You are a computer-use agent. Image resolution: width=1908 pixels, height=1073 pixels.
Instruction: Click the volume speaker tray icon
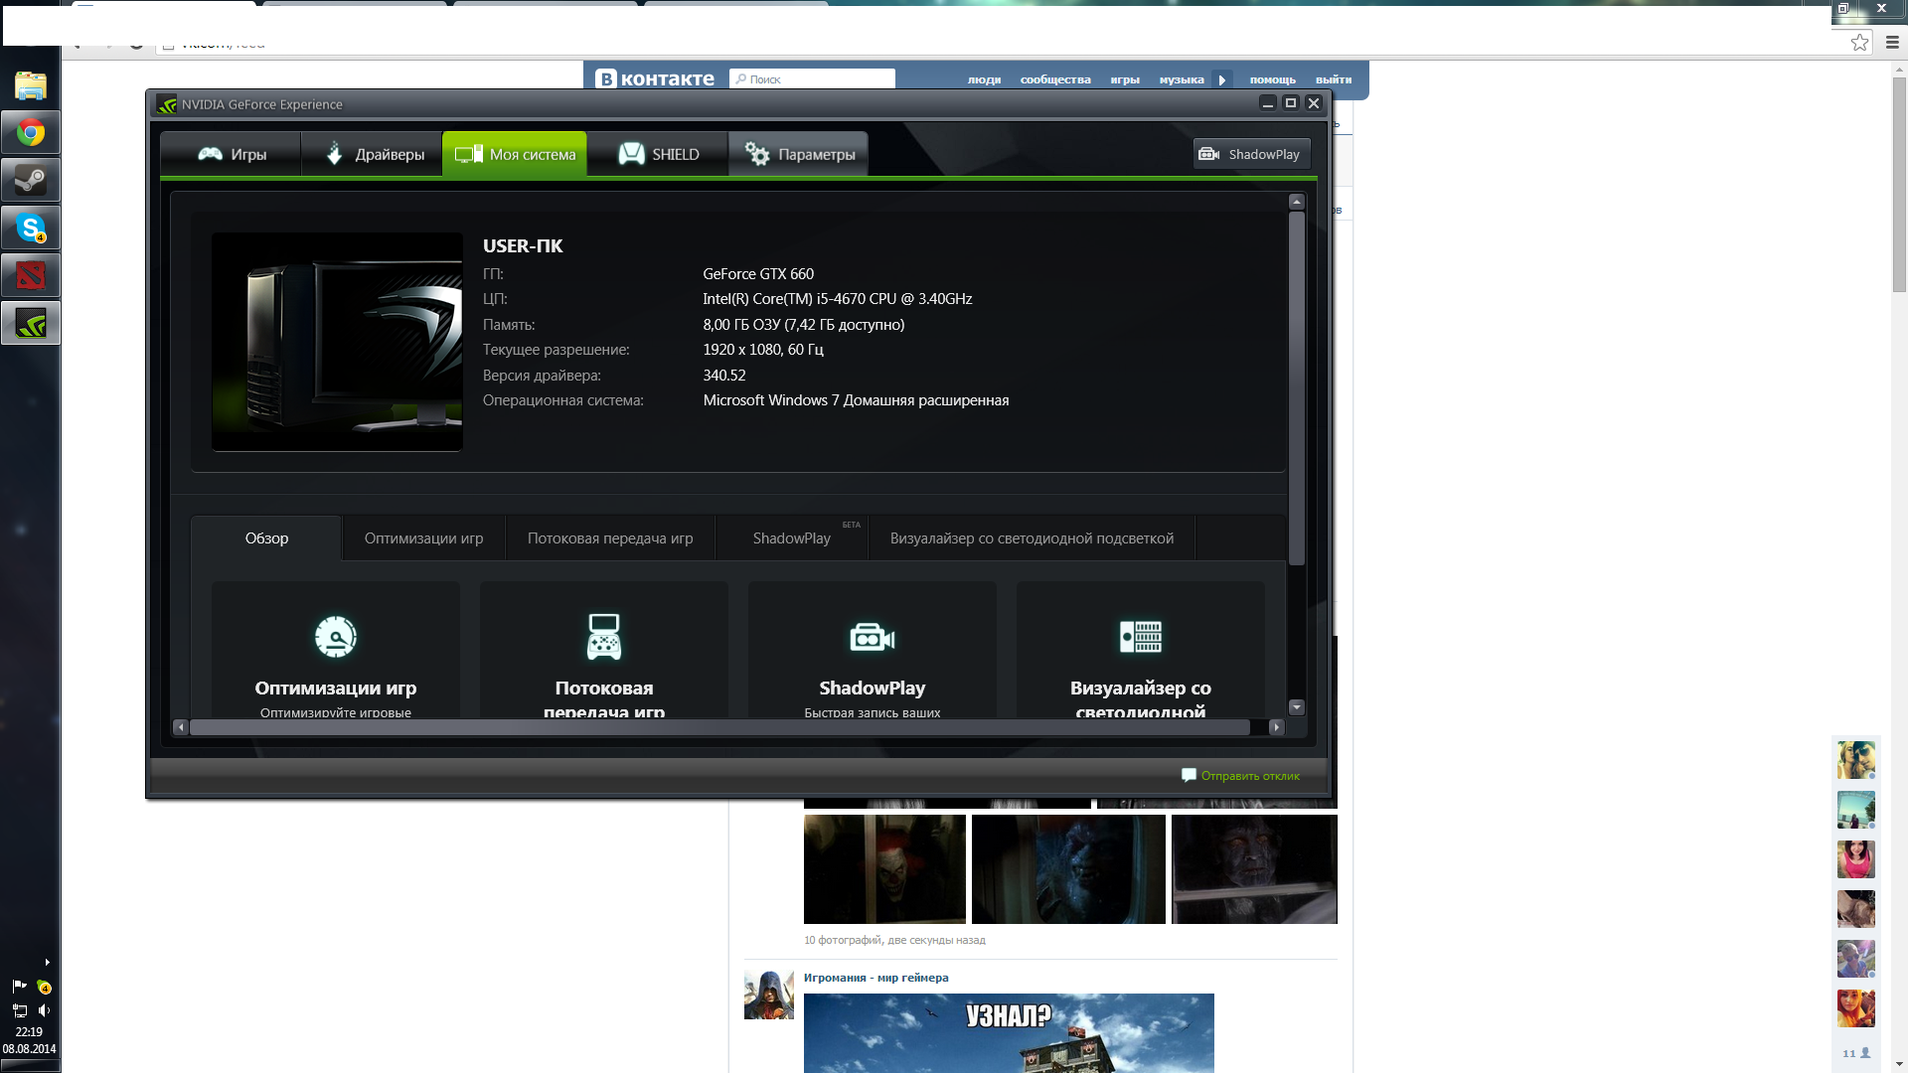[44, 1010]
